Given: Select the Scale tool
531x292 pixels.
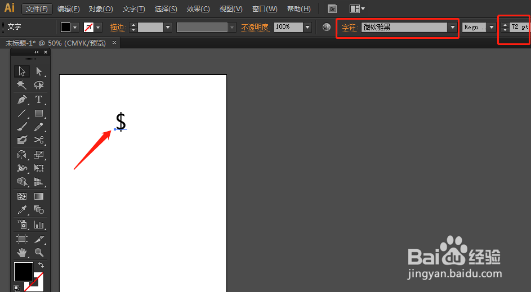Looking at the screenshot, I should click(39, 155).
